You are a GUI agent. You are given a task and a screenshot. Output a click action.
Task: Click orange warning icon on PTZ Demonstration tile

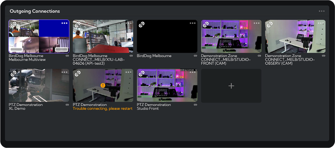[x=103, y=85]
